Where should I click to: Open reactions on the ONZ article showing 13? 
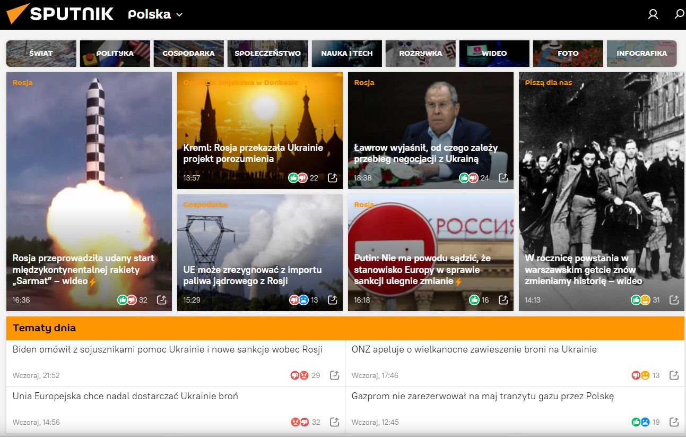pyautogui.click(x=645, y=375)
